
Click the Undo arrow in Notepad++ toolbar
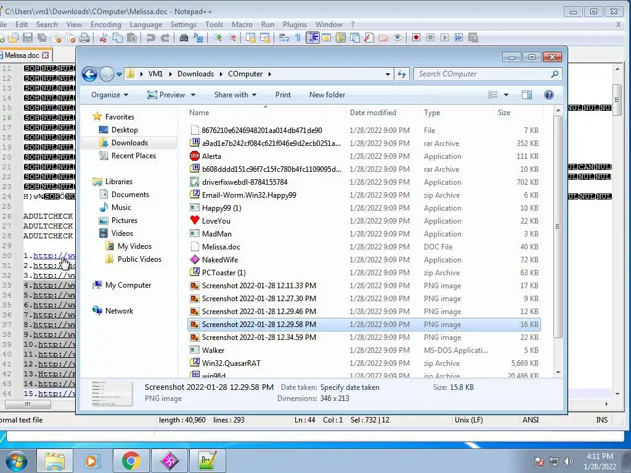coord(151,38)
